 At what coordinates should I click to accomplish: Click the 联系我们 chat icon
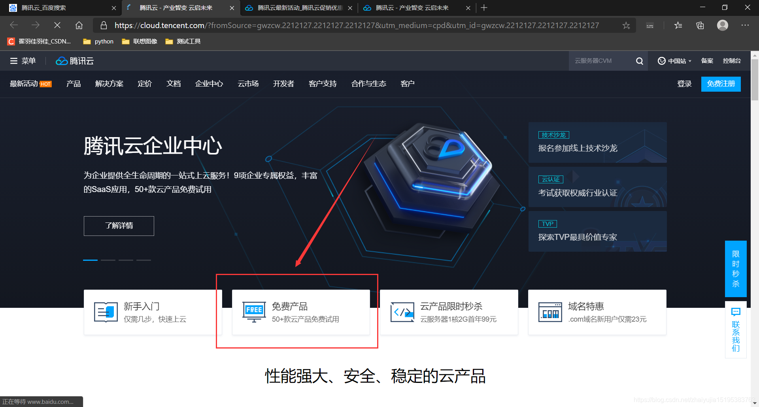coord(736,312)
